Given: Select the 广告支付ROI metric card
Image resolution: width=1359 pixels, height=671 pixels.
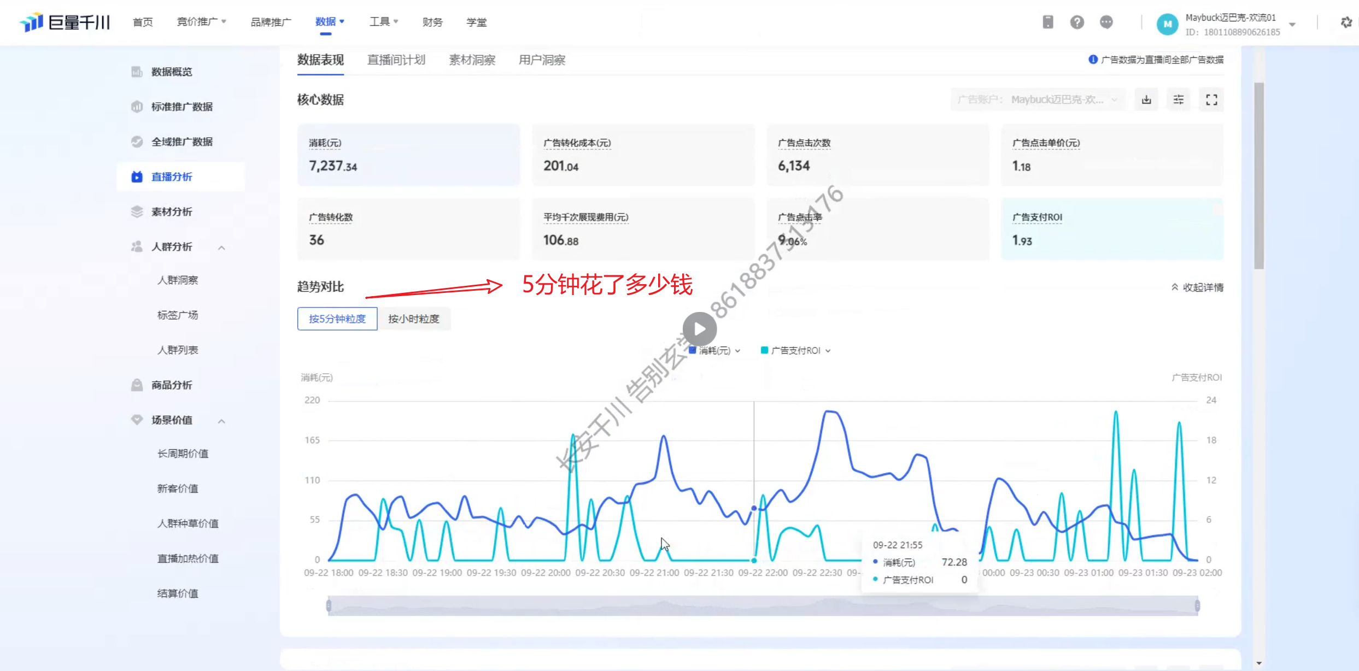Looking at the screenshot, I should [x=1111, y=229].
